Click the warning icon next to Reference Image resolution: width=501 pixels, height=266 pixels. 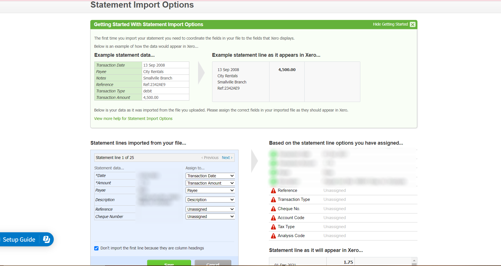tap(273, 190)
